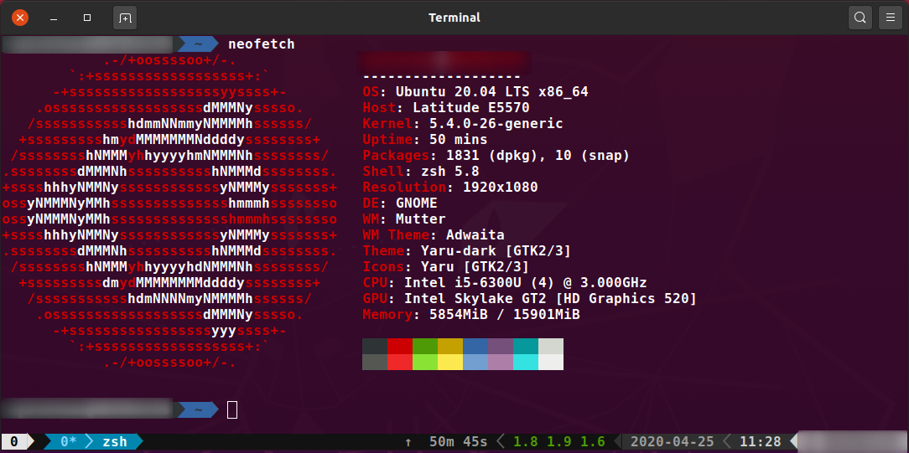Click the bright yellow color block

(450, 362)
